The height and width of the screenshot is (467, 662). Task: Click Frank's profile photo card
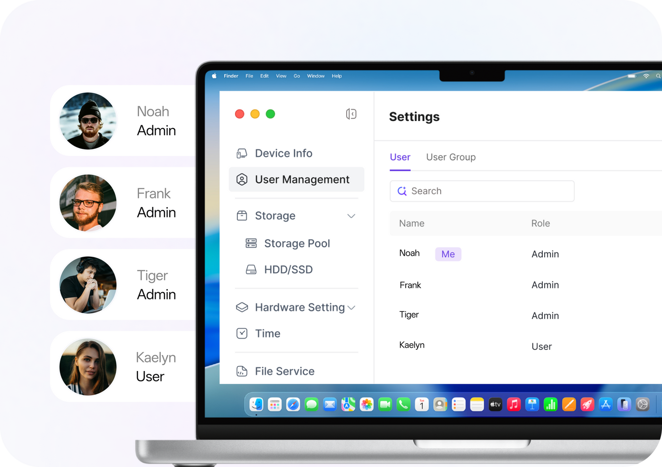pos(88,203)
